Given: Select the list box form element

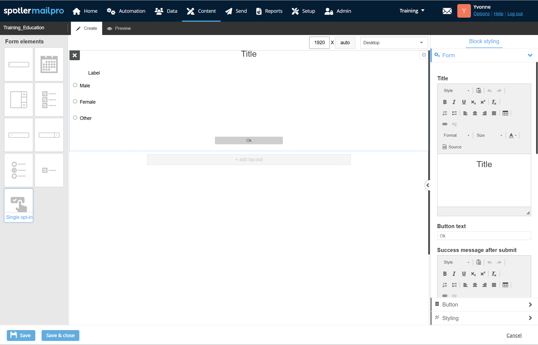Looking at the screenshot, I should pyautogui.click(x=18, y=100).
